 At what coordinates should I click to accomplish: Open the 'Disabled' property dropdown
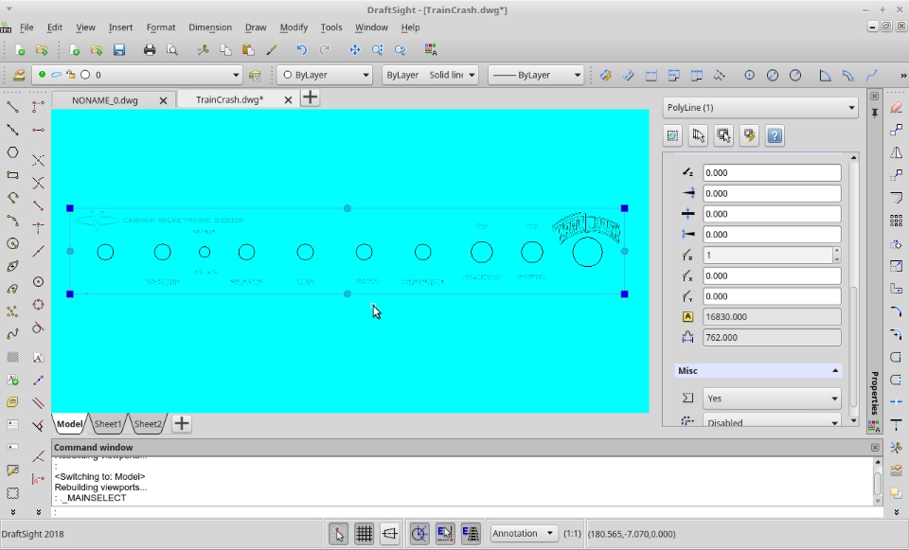click(773, 421)
